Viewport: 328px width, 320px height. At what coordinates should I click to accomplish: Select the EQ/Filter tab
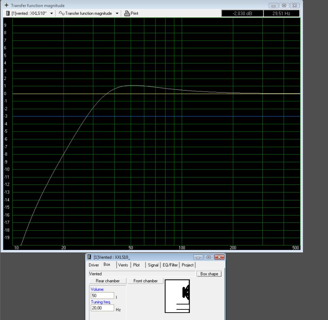(x=170, y=265)
